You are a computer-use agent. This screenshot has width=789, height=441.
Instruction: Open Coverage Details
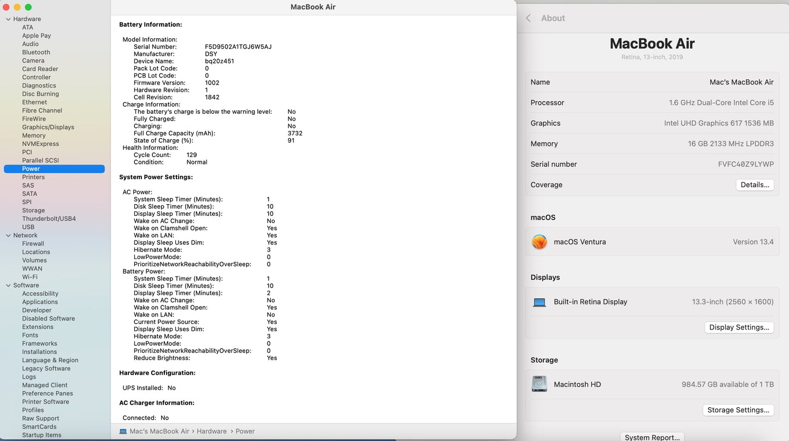[x=755, y=185]
